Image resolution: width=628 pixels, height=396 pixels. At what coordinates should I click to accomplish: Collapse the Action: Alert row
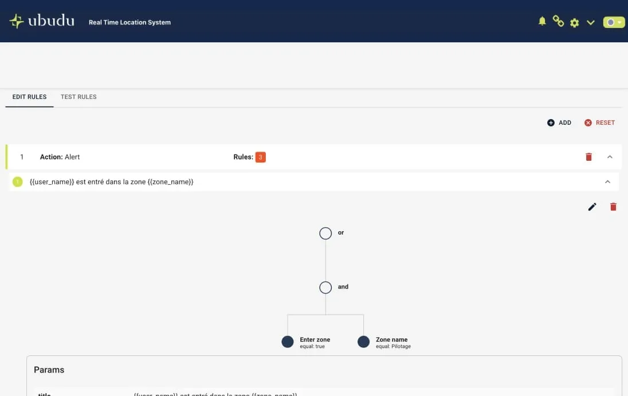tap(610, 157)
